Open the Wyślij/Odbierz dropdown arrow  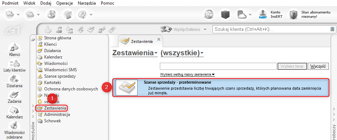205,29
